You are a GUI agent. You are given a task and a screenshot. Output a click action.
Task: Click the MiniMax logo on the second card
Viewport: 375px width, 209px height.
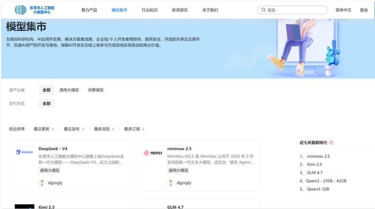pyautogui.click(x=153, y=153)
